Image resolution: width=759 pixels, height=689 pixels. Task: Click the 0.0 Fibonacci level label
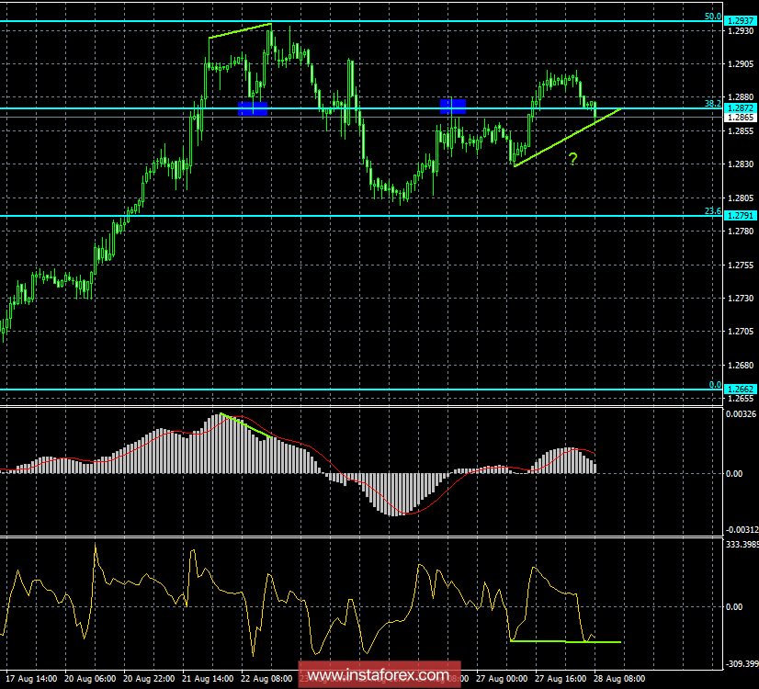tap(715, 386)
